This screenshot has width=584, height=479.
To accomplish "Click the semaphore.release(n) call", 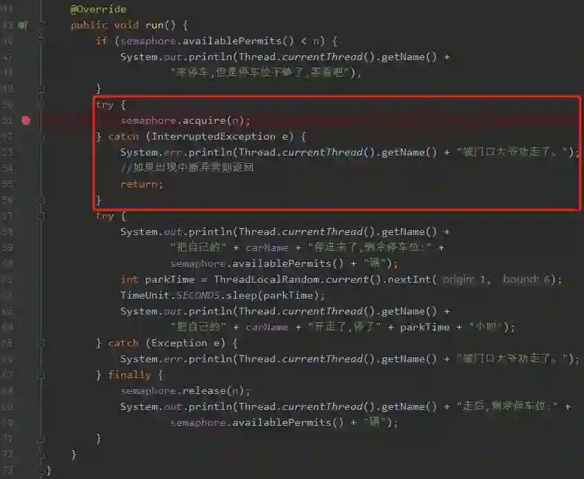I will (185, 391).
